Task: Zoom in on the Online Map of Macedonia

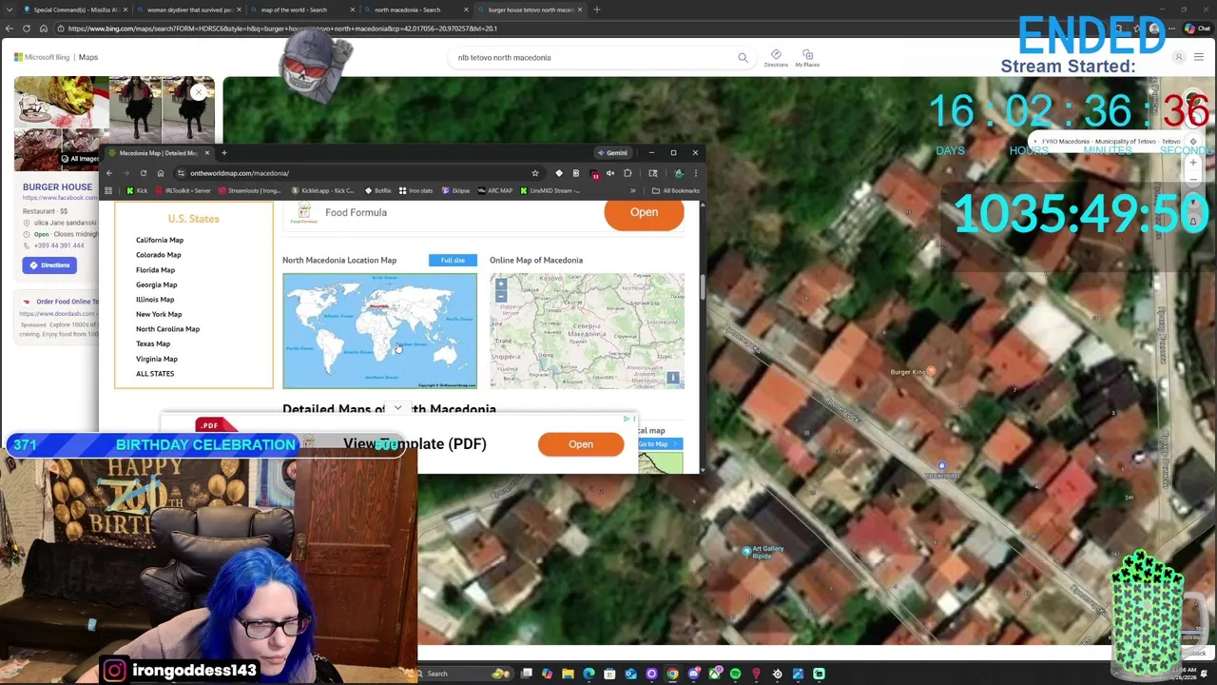Action: click(x=501, y=284)
